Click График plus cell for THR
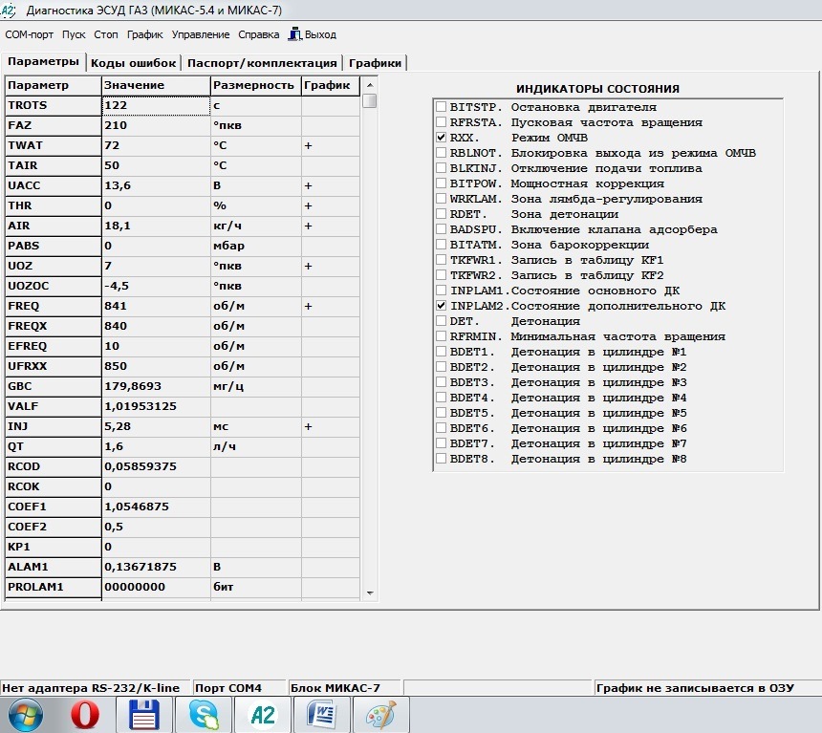The width and height of the screenshot is (822, 733). pyautogui.click(x=331, y=205)
